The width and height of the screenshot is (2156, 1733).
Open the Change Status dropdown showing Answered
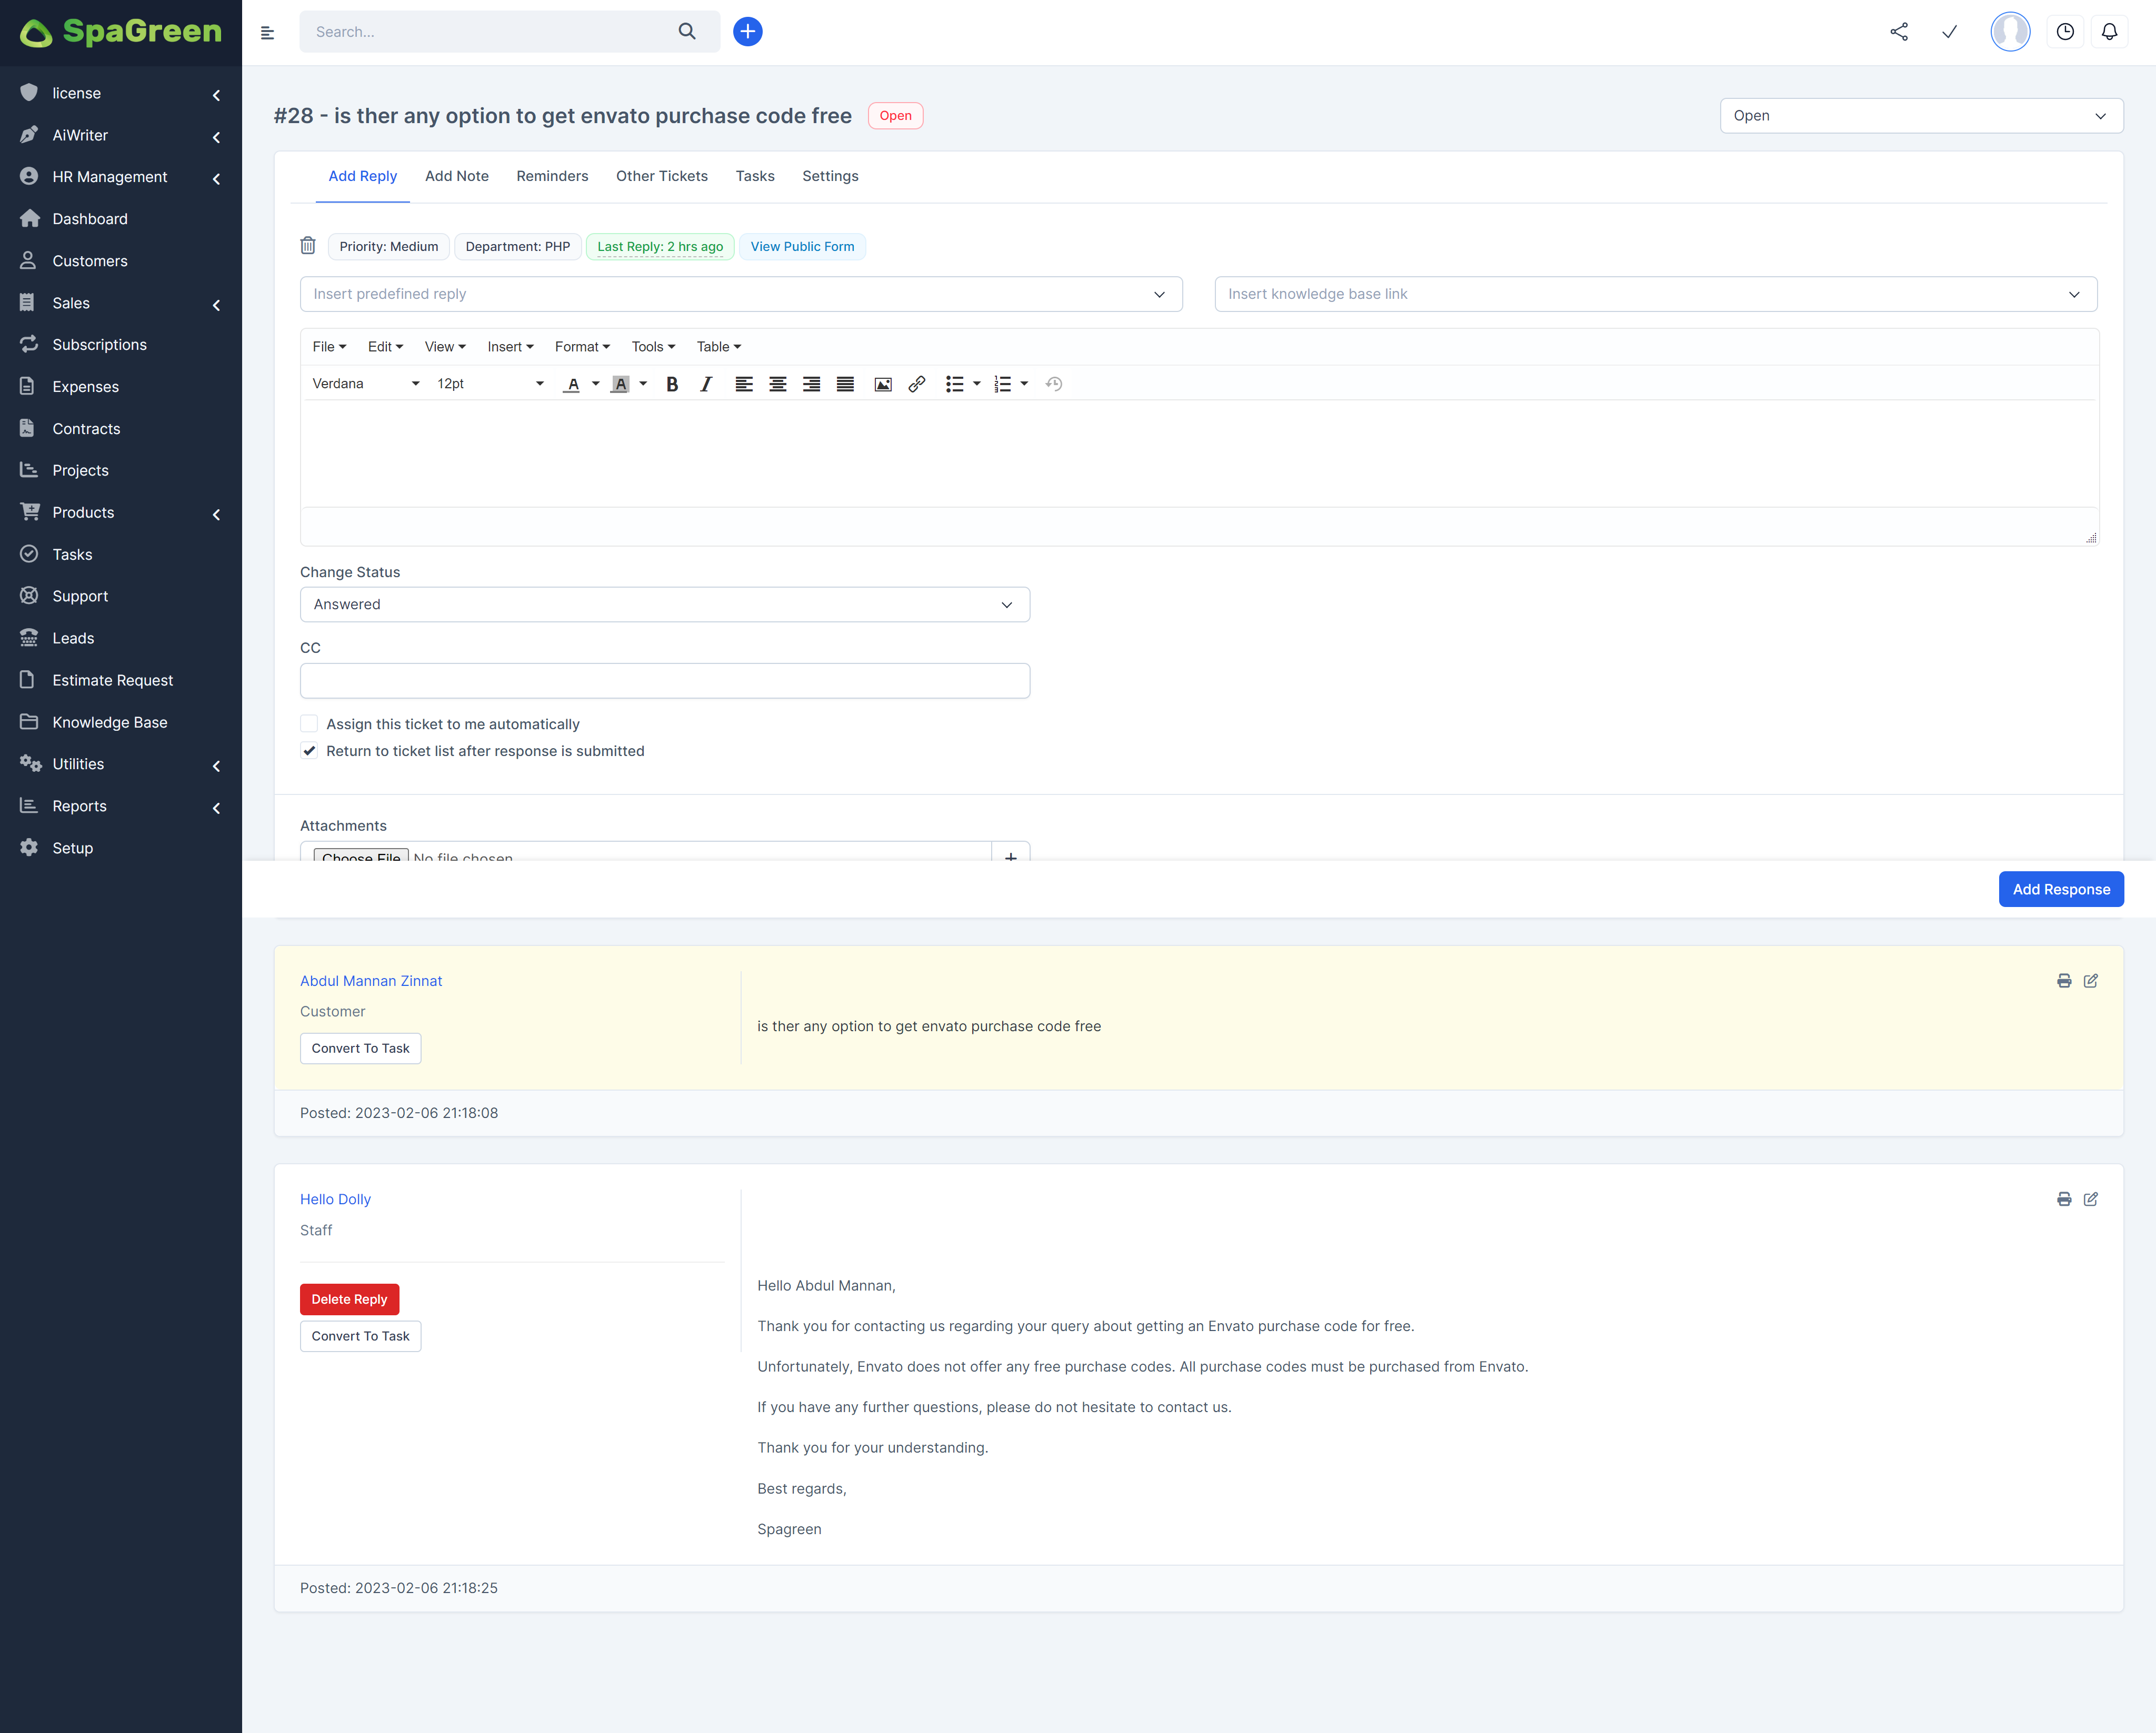[x=665, y=603]
